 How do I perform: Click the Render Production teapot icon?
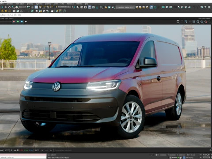(x=113, y=7)
